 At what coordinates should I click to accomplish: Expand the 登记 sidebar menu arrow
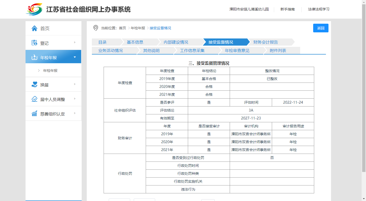coord(75,42)
